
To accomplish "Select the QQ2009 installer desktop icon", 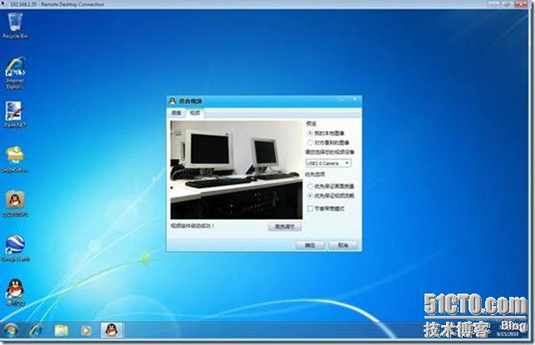I will tap(15, 204).
